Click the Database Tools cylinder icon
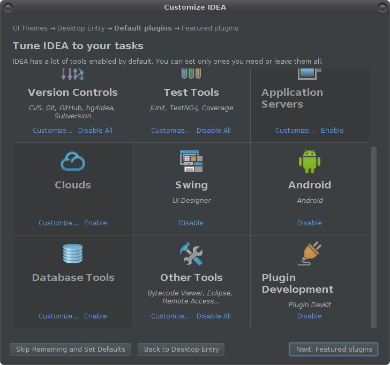This screenshot has height=365, width=390. 73,254
